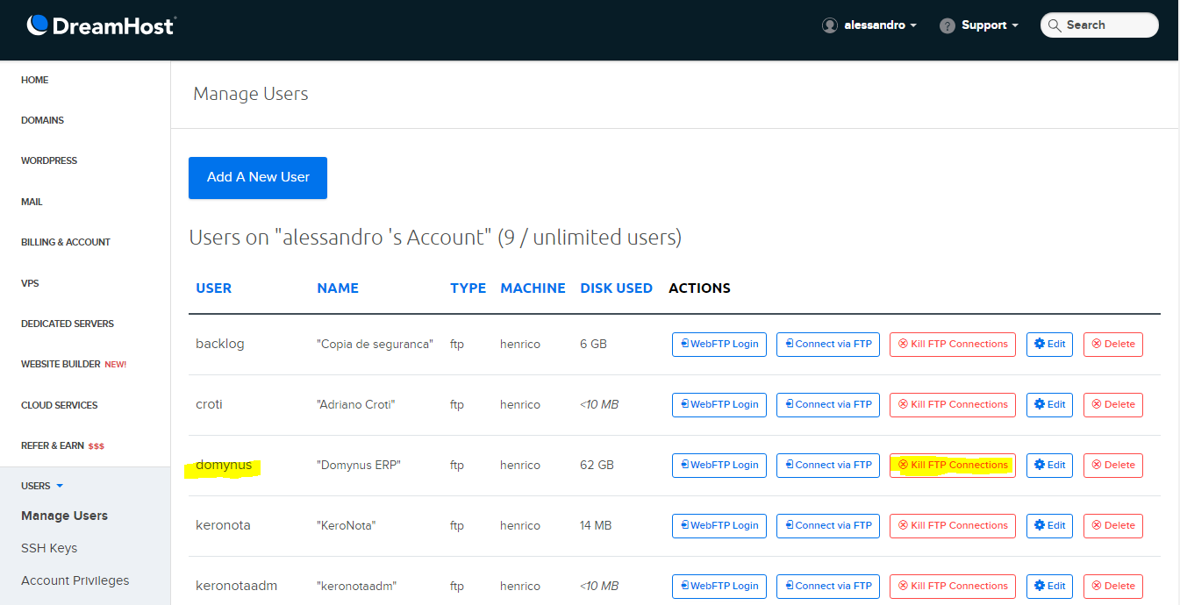Screen dimensions: 1180x605
Task: Click the Support question mark icon
Action: 947,25
